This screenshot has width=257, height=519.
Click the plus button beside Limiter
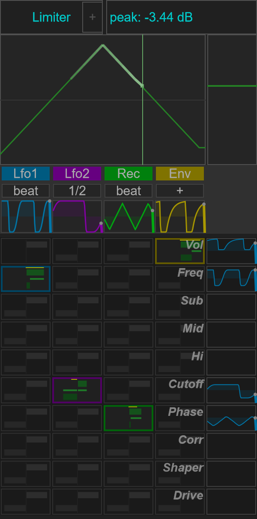point(93,17)
